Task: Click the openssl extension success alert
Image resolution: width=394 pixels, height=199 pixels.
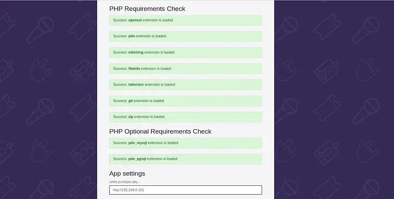Action: click(x=185, y=20)
